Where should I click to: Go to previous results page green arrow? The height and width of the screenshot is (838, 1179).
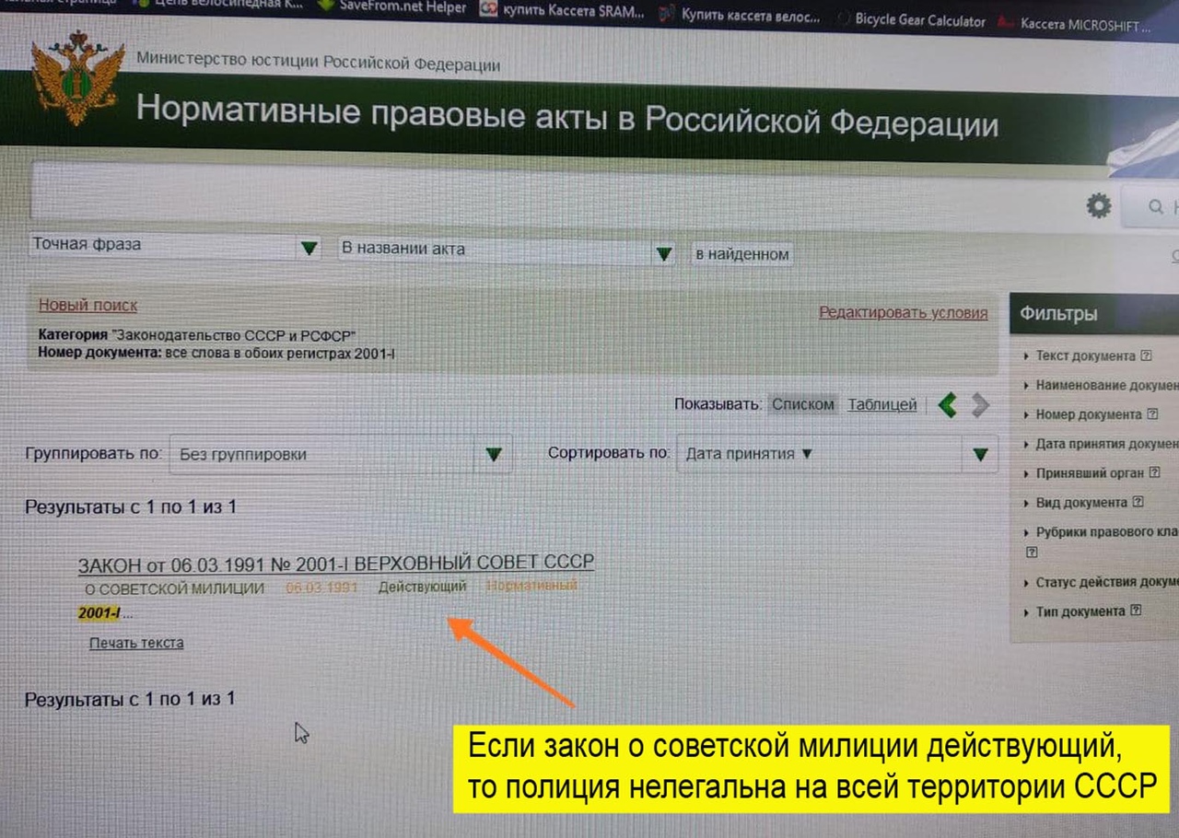(x=947, y=404)
